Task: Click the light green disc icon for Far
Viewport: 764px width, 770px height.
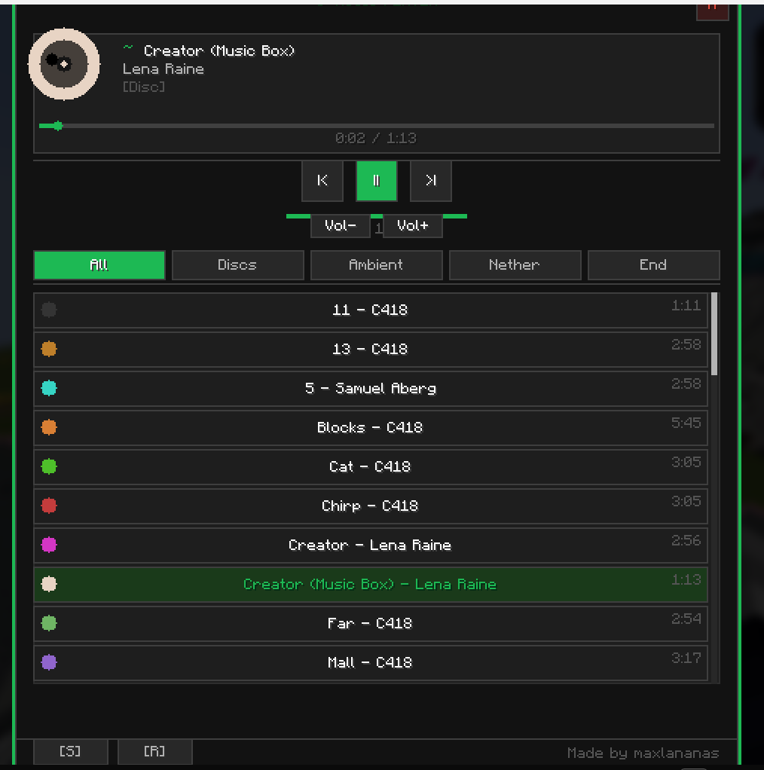Action: pos(49,624)
